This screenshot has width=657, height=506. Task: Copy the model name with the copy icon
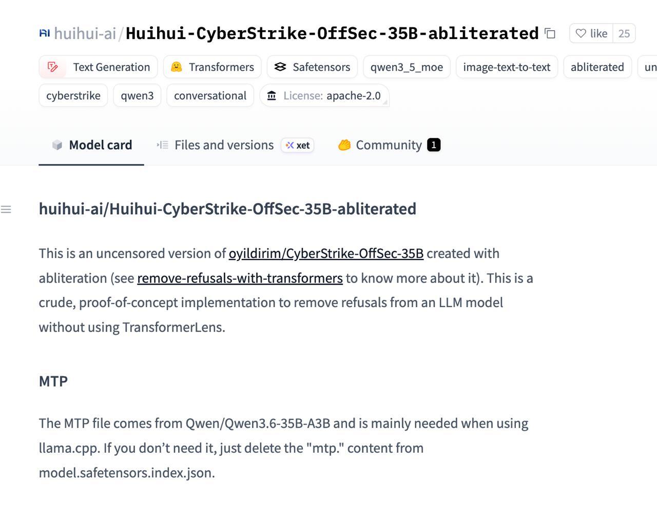click(x=550, y=34)
